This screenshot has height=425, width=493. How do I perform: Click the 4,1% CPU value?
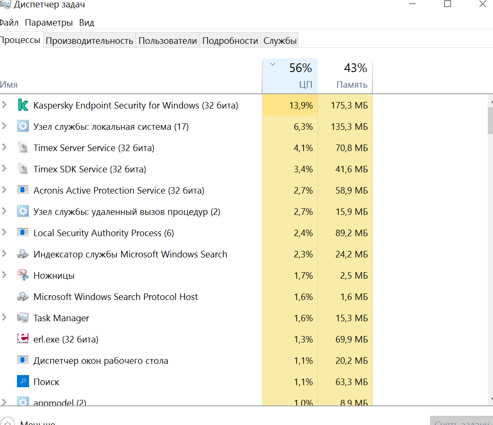point(303,148)
